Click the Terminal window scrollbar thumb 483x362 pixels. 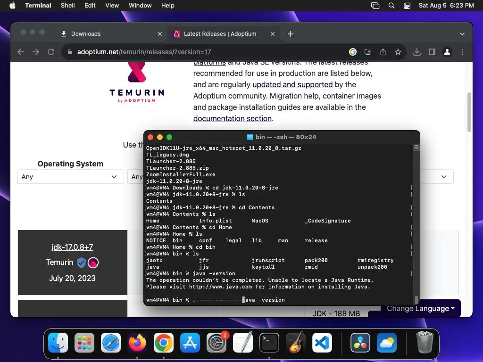point(416,299)
